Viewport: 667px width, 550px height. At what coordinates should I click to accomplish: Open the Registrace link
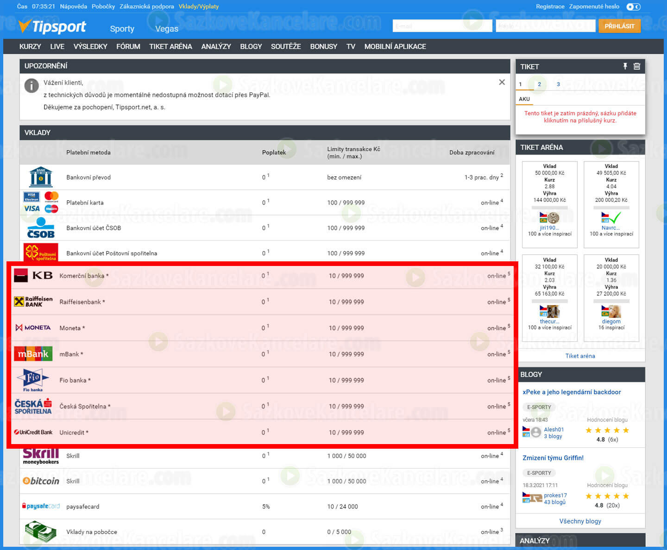(550, 6)
